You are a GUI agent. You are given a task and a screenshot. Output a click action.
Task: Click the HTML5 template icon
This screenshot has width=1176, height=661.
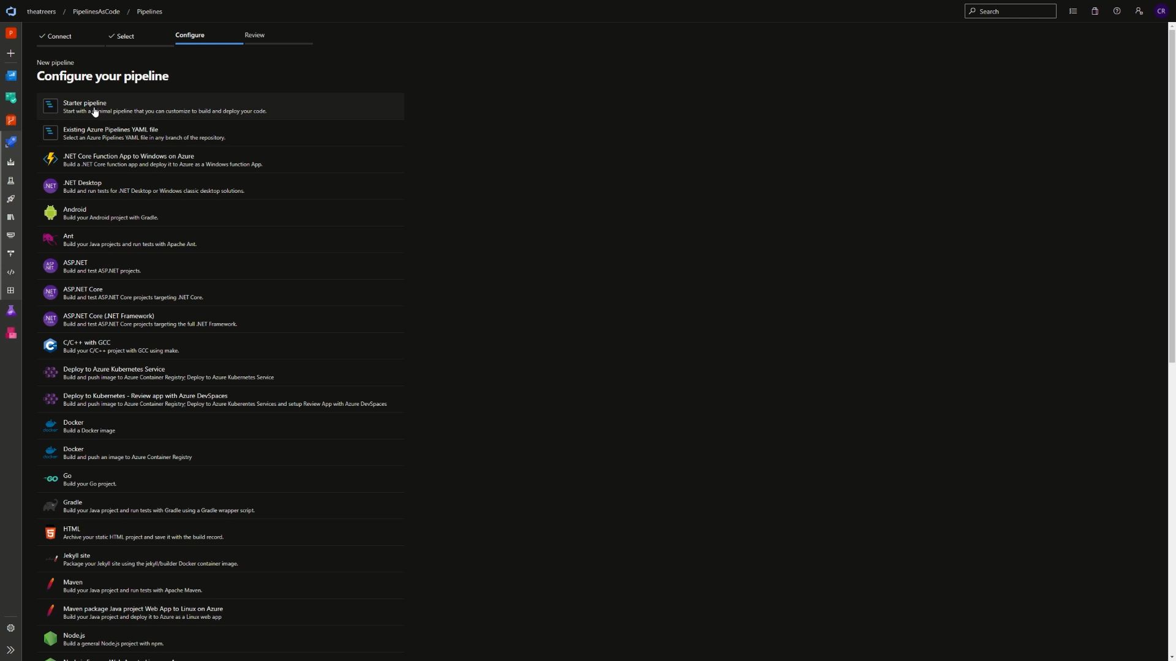point(50,532)
